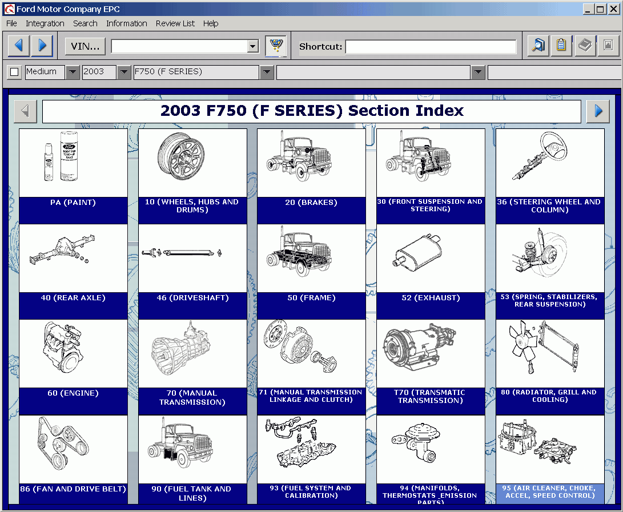
Task: Advance to next page with right arrow
Action: [x=597, y=111]
